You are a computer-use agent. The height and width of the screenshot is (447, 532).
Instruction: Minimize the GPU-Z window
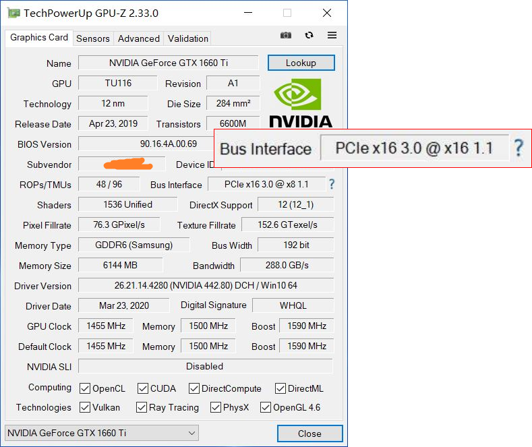point(248,13)
